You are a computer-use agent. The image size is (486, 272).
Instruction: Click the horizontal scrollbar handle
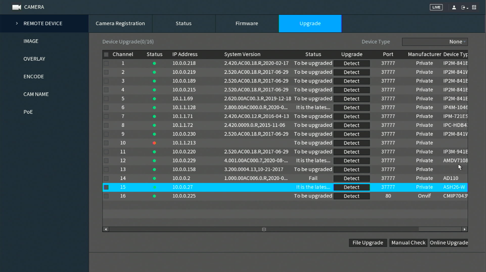[264, 229]
